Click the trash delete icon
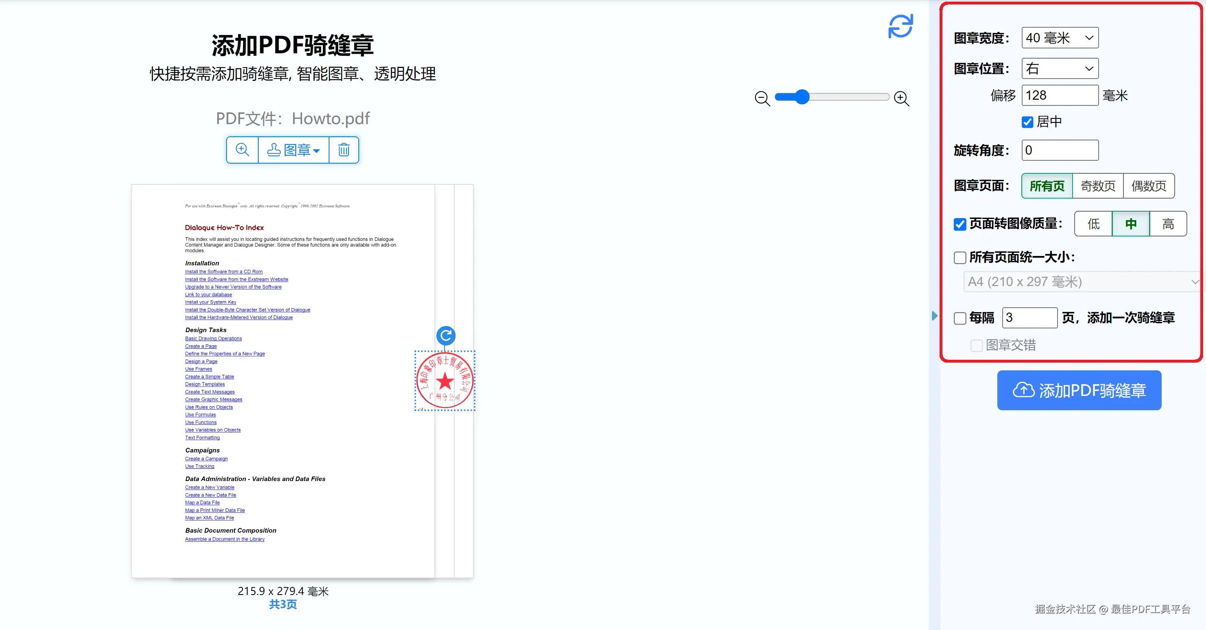The height and width of the screenshot is (630, 1206). pyautogui.click(x=344, y=150)
